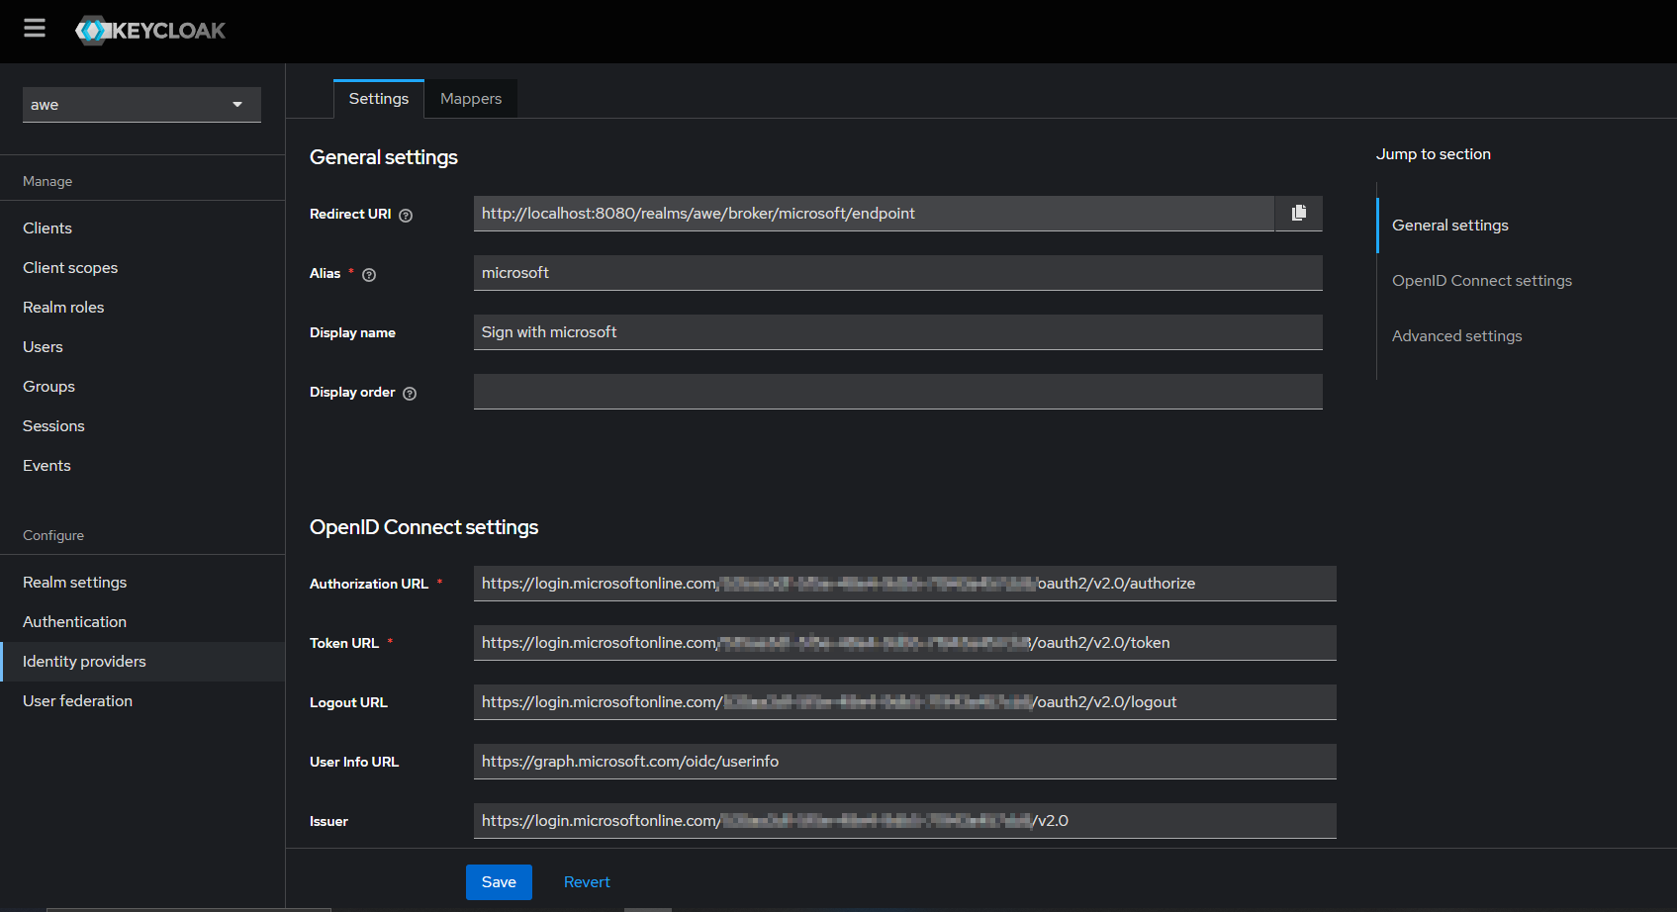The image size is (1677, 912).
Task: Click the Issuer input field
Action: coord(905,821)
